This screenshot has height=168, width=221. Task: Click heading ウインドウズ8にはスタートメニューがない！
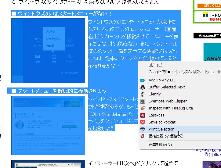coord(65,14)
